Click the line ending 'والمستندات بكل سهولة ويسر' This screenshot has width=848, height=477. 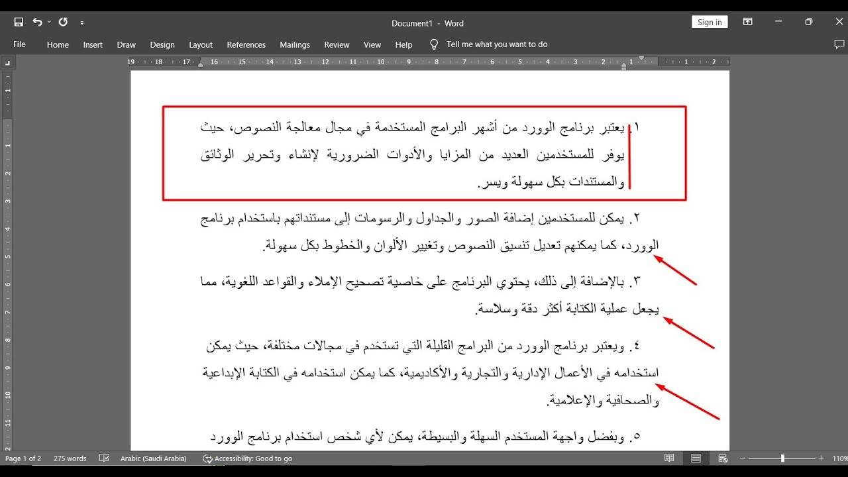551,182
